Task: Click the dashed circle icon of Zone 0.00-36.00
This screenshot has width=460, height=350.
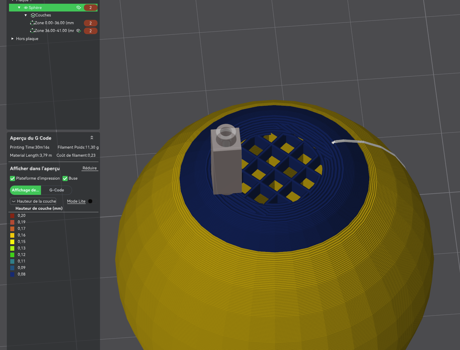Action: 32,23
